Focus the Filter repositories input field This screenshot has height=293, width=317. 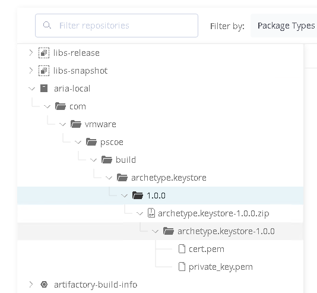click(x=117, y=26)
